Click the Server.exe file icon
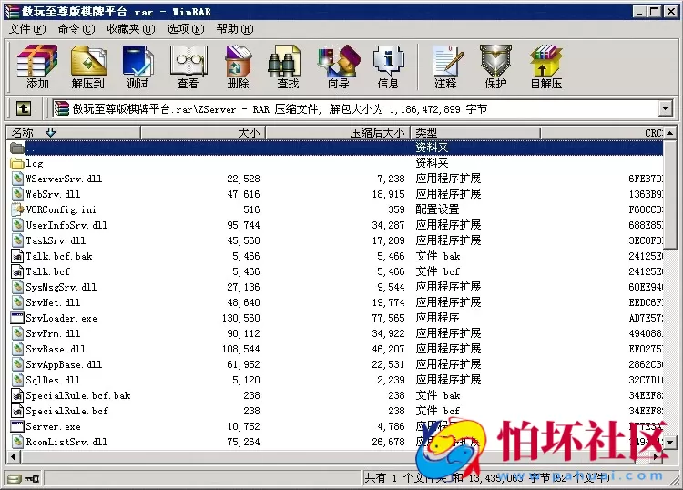 (x=17, y=426)
